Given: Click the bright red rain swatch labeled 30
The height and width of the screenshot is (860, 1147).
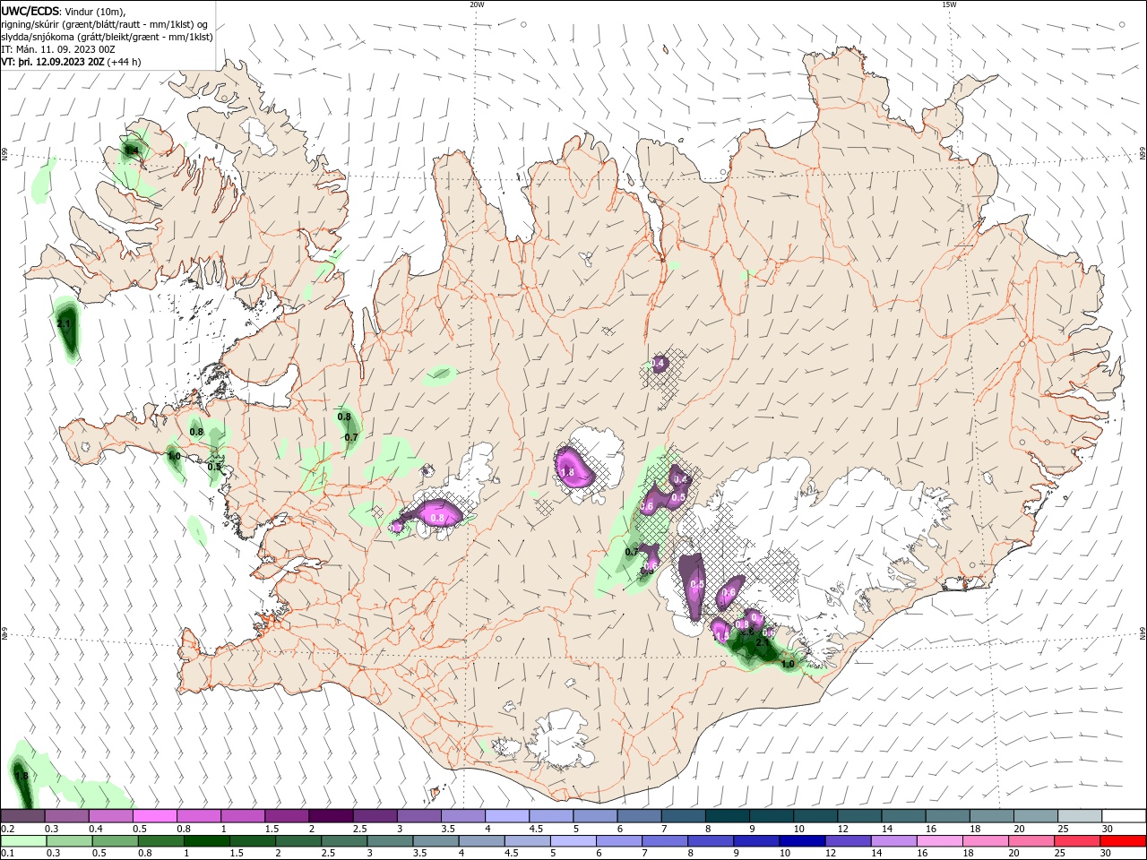Looking at the screenshot, I should point(1124,840).
